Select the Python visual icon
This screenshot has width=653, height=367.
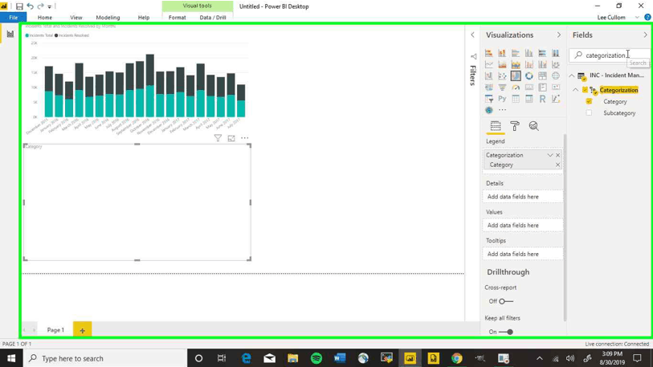(502, 99)
